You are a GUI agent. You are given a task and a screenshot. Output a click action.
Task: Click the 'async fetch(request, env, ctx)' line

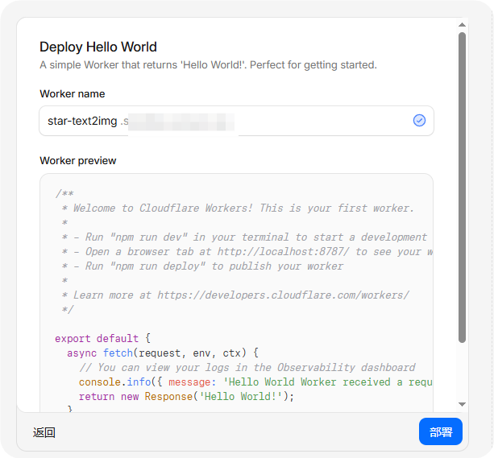pos(163,353)
